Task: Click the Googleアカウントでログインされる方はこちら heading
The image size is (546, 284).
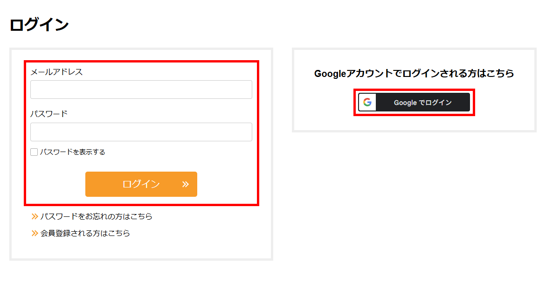Action: pos(414,73)
